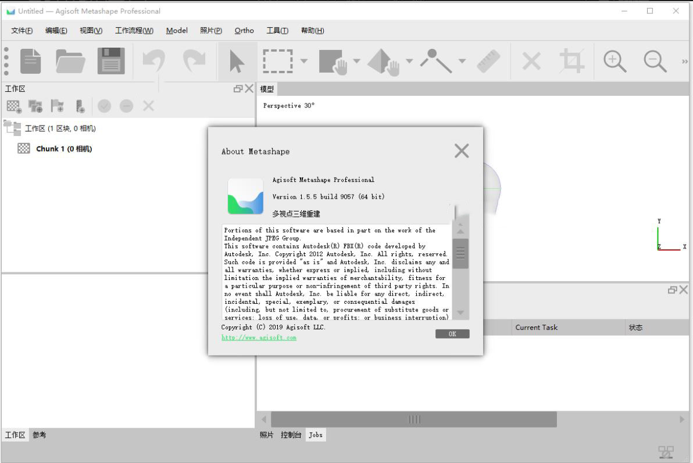Open a project with the folder icon
This screenshot has height=463, width=693.
pyautogui.click(x=70, y=61)
